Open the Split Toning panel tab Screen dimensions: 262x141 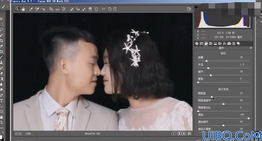[x=216, y=44]
